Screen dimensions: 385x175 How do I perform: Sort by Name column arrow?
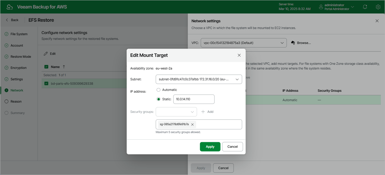[64, 67]
